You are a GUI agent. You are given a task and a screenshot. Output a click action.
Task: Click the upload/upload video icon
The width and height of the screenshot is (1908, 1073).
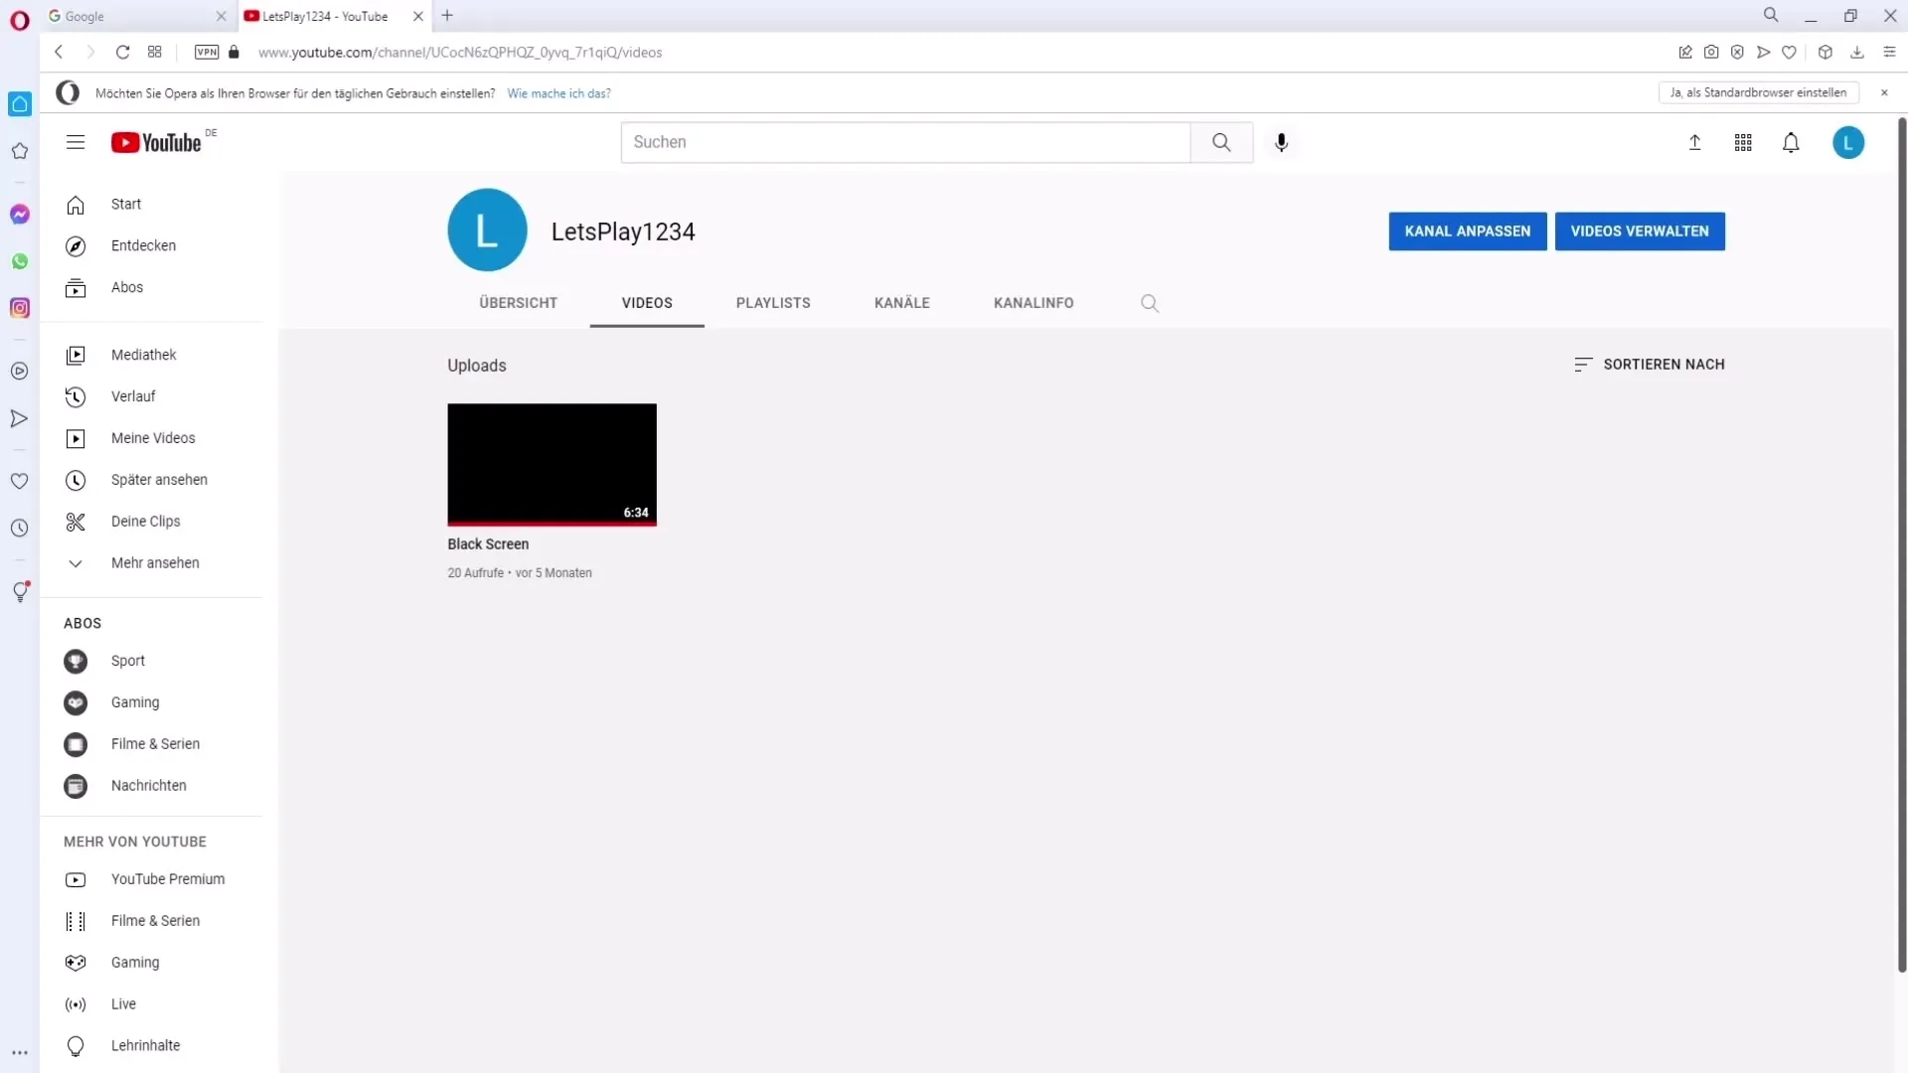coord(1693,141)
